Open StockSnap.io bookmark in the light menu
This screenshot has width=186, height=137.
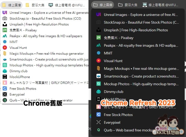(x=45, y=18)
